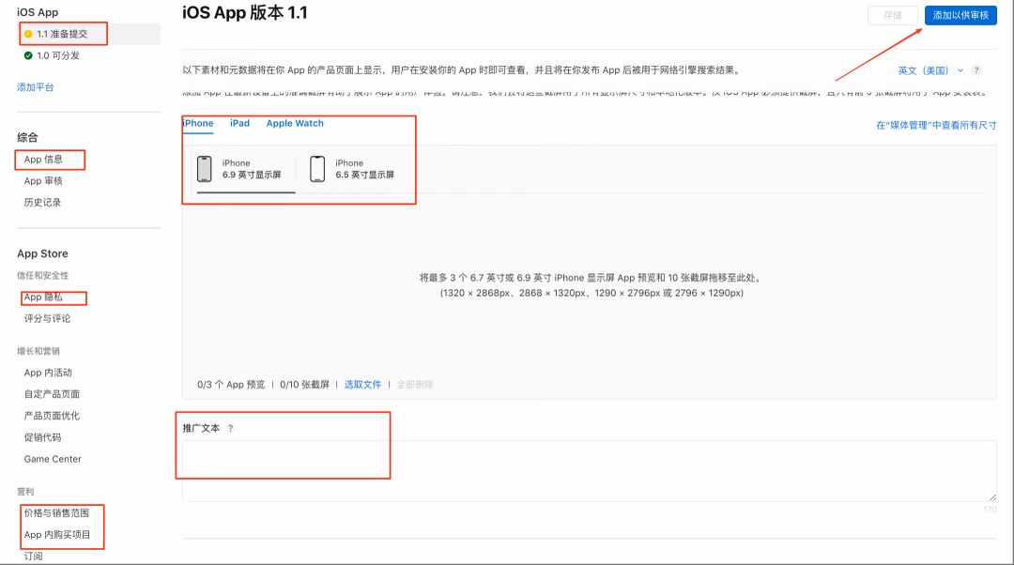Click the help icon beside the language selector
This screenshot has height=565, width=1014.
[x=976, y=70]
